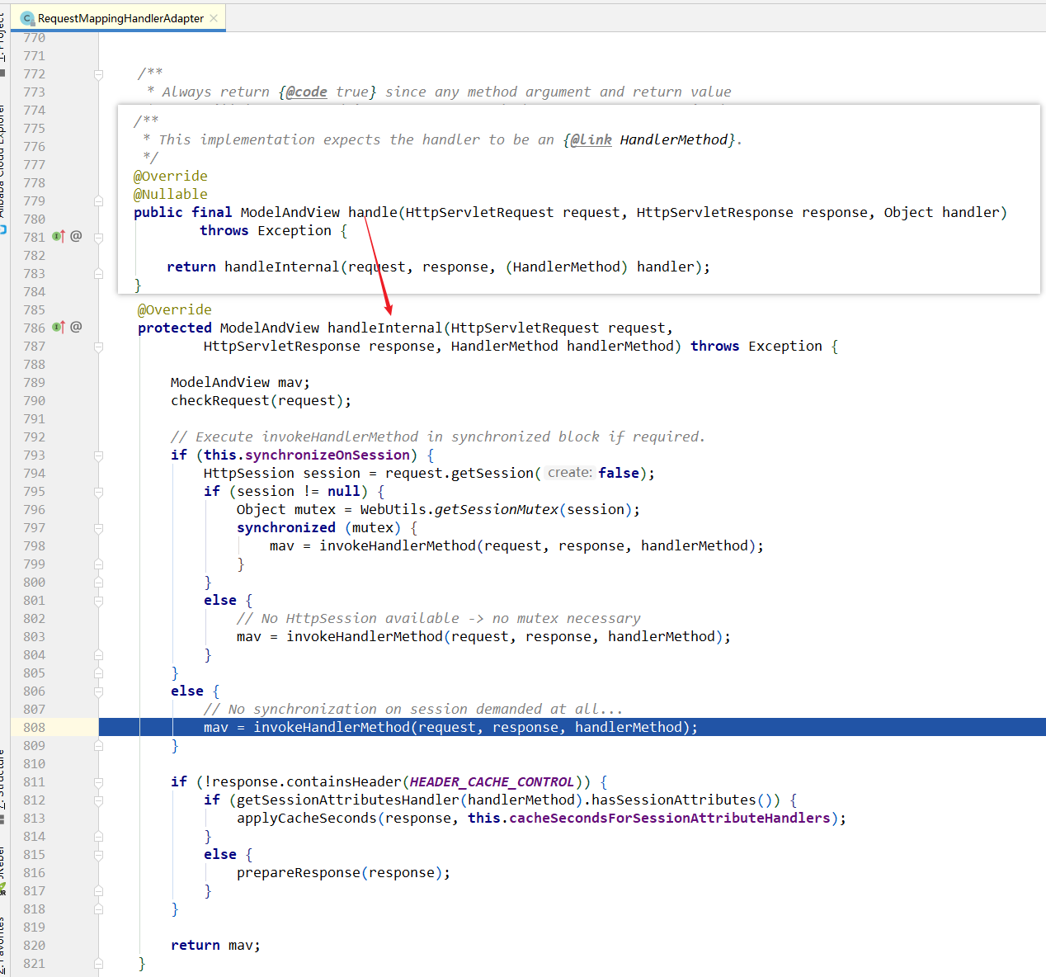Click invokeHandlerMethod on highlighted line 808
The height and width of the screenshot is (977, 1046).
click(332, 728)
